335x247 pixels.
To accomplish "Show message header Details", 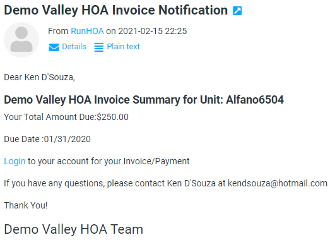I will [74, 47].
